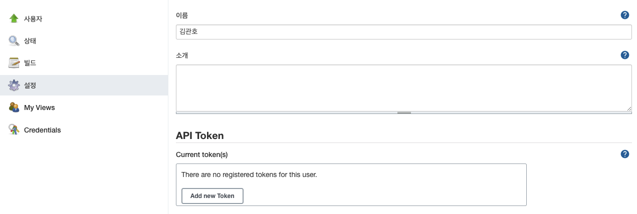Screen dimensions: 637x214
Task: Click inside the 소개 description textarea
Action: [x=403, y=87]
